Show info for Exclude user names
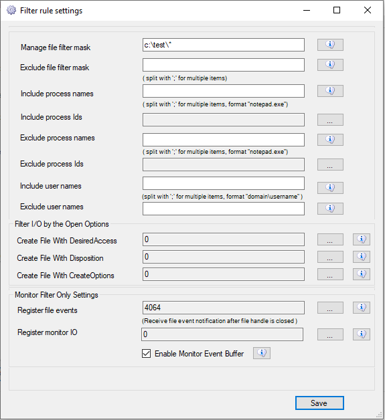 330,209
